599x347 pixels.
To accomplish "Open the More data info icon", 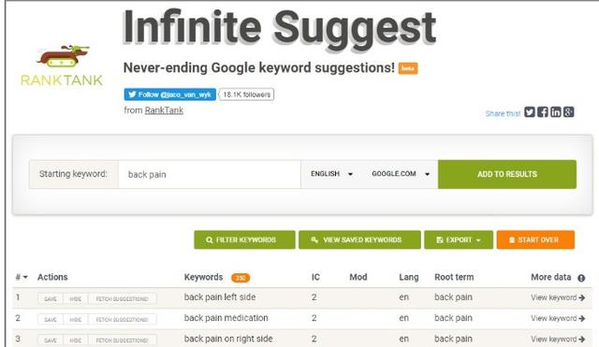I will 581,278.
